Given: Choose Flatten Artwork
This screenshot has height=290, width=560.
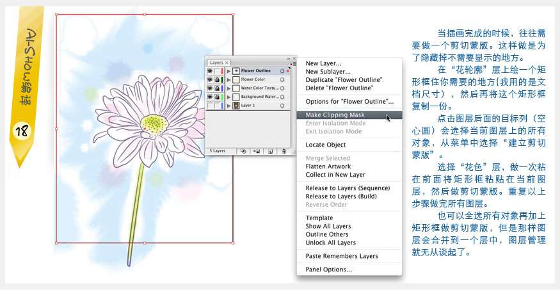Looking at the screenshot, I should [328, 166].
